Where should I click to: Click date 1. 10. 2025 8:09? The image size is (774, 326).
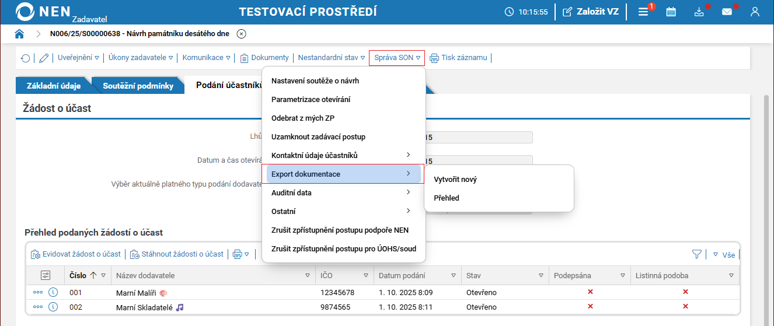(406, 292)
